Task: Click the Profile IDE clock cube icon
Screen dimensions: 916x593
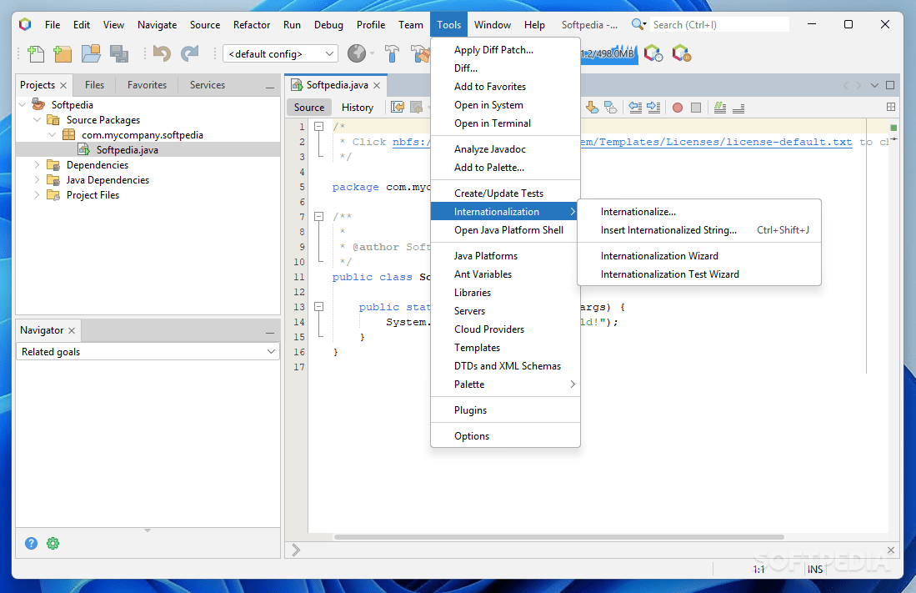Action: point(653,54)
